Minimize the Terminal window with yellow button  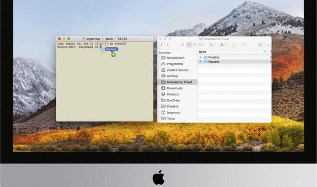pos(64,38)
